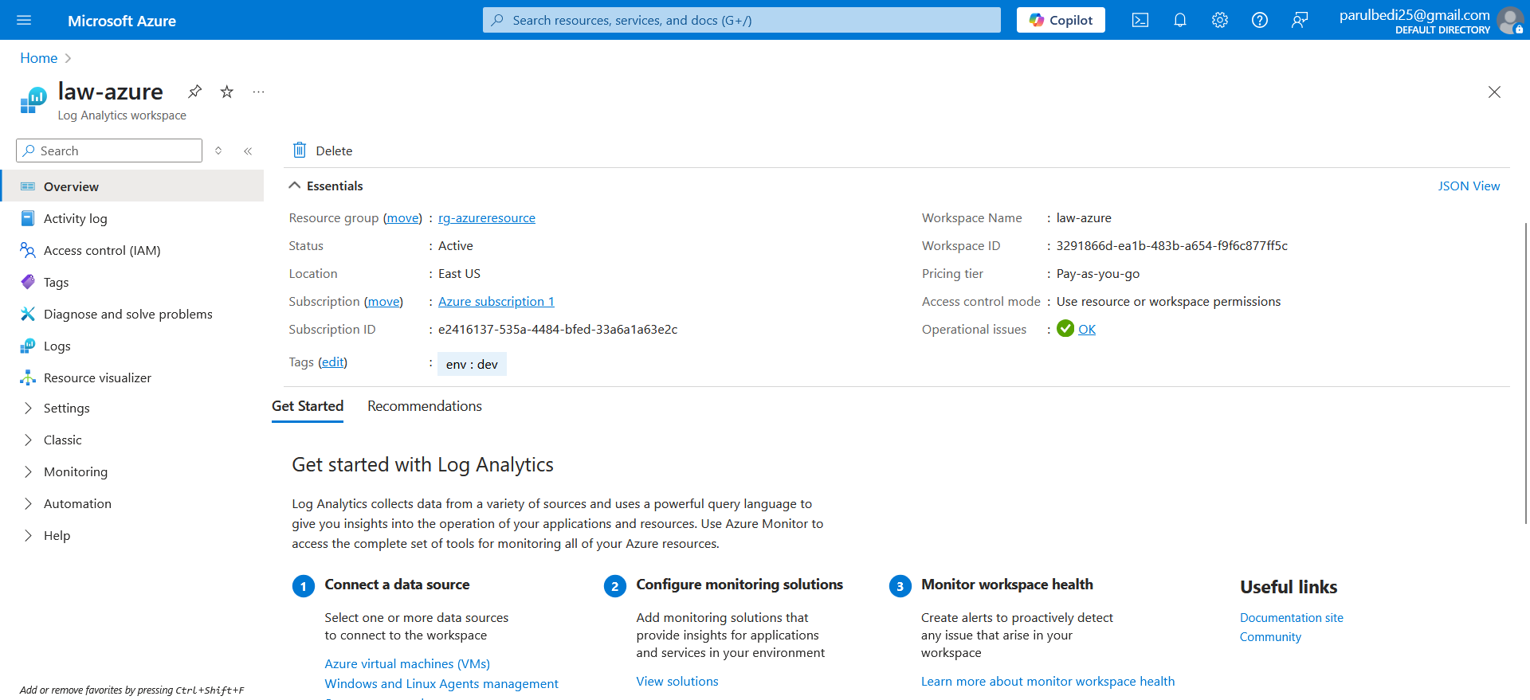
Task: Launch Cloud Shell from top bar
Action: (x=1140, y=20)
